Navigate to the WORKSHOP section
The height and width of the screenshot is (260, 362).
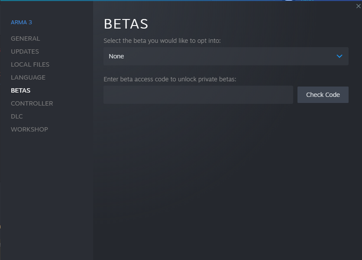click(29, 129)
